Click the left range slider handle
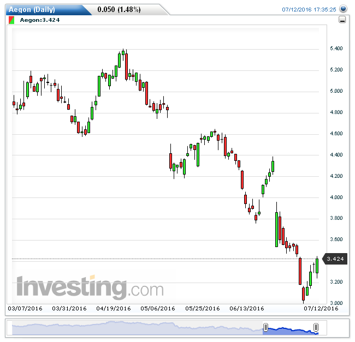The height and width of the screenshot is (342, 355). 265,327
